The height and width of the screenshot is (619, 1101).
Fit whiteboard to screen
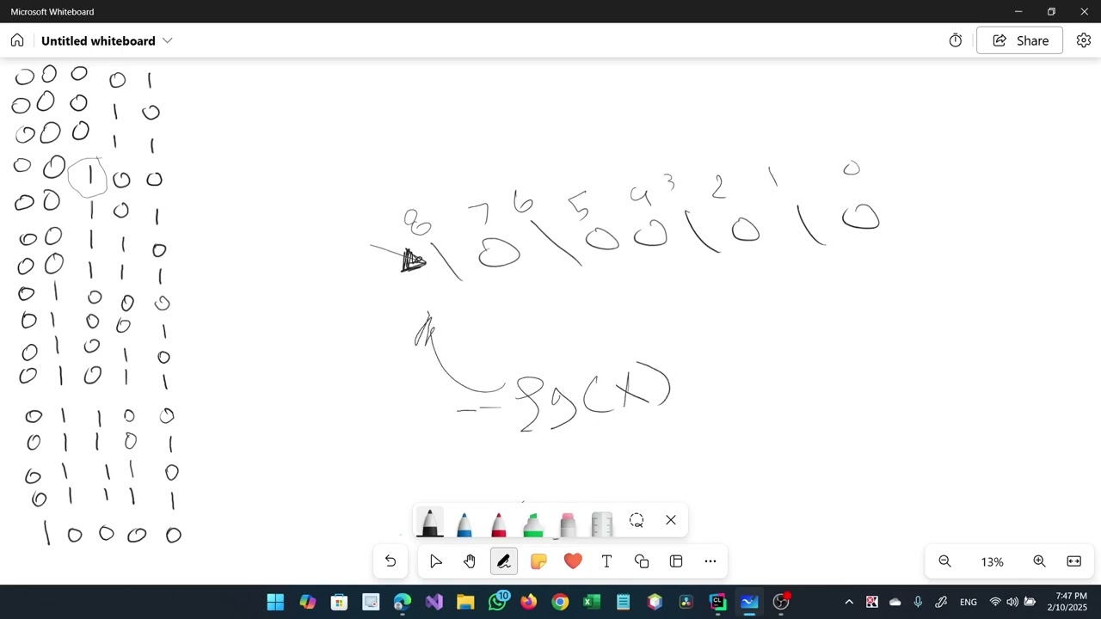(x=1074, y=561)
